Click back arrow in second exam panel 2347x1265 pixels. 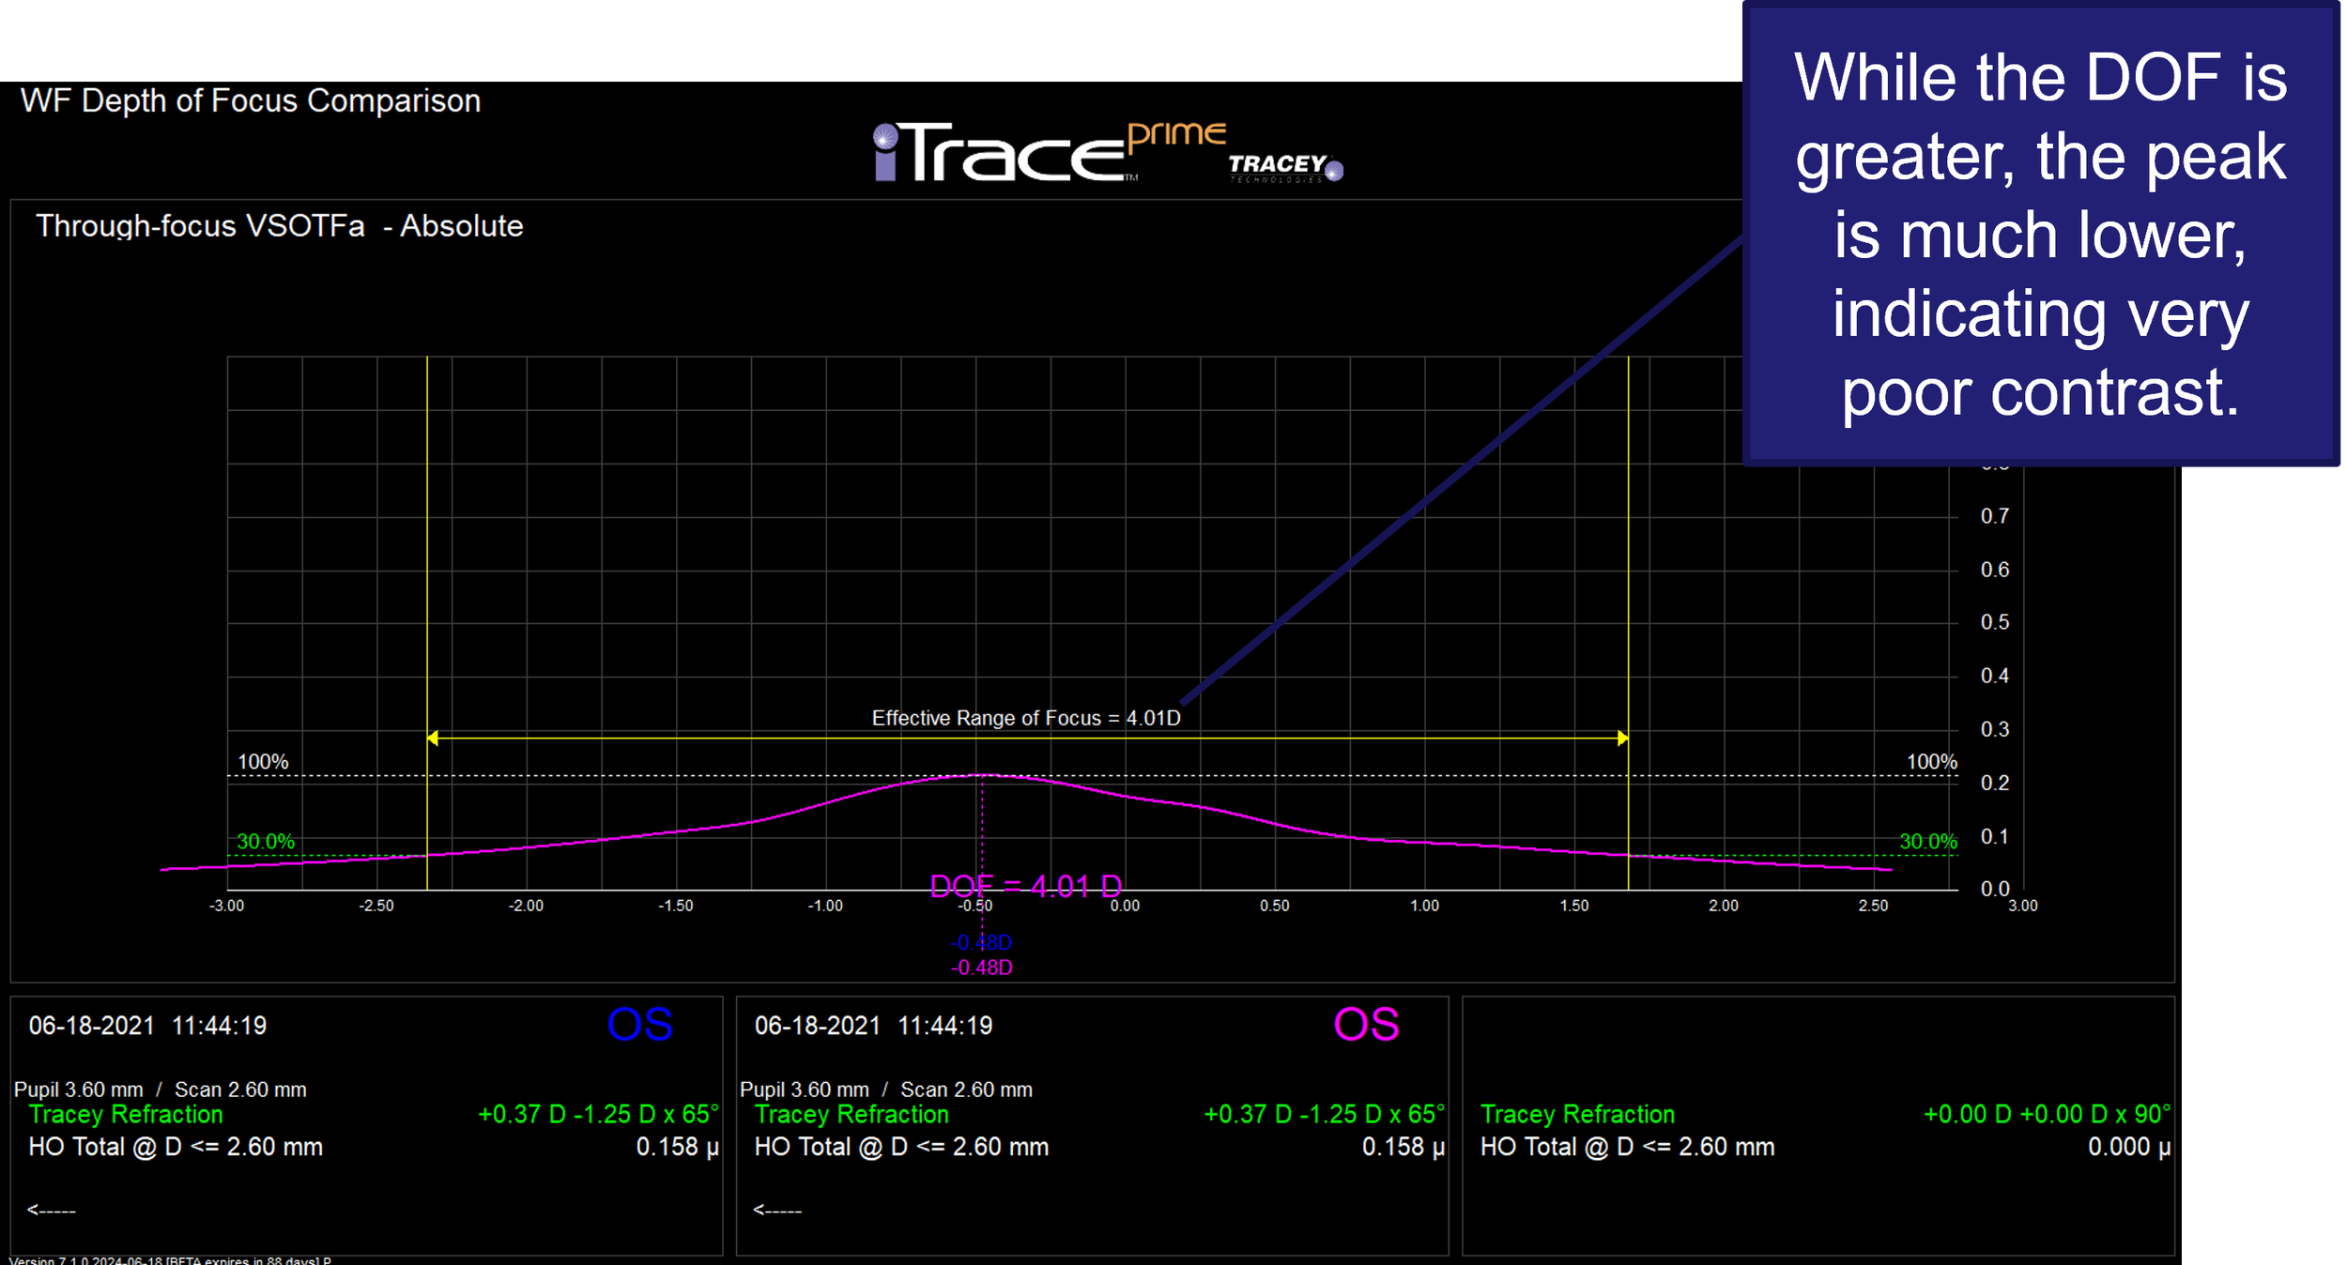[777, 1210]
